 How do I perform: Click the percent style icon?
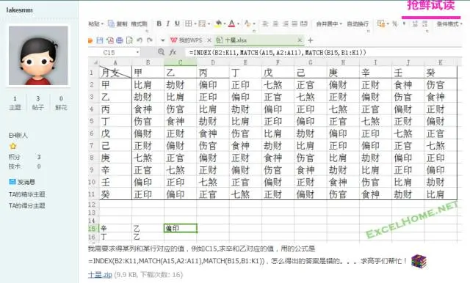tap(395, 23)
